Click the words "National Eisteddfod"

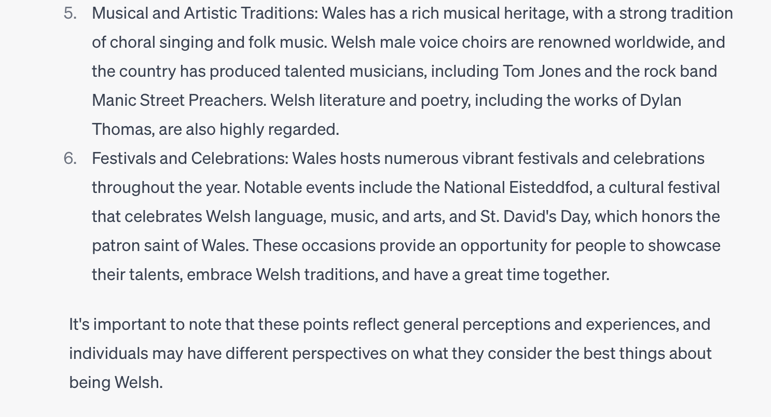(517, 188)
